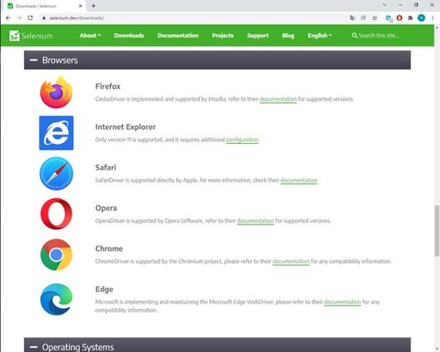Screen dimensions: 440x352
Task: Collapse the Operating Systems section
Action: [x=34, y=347]
